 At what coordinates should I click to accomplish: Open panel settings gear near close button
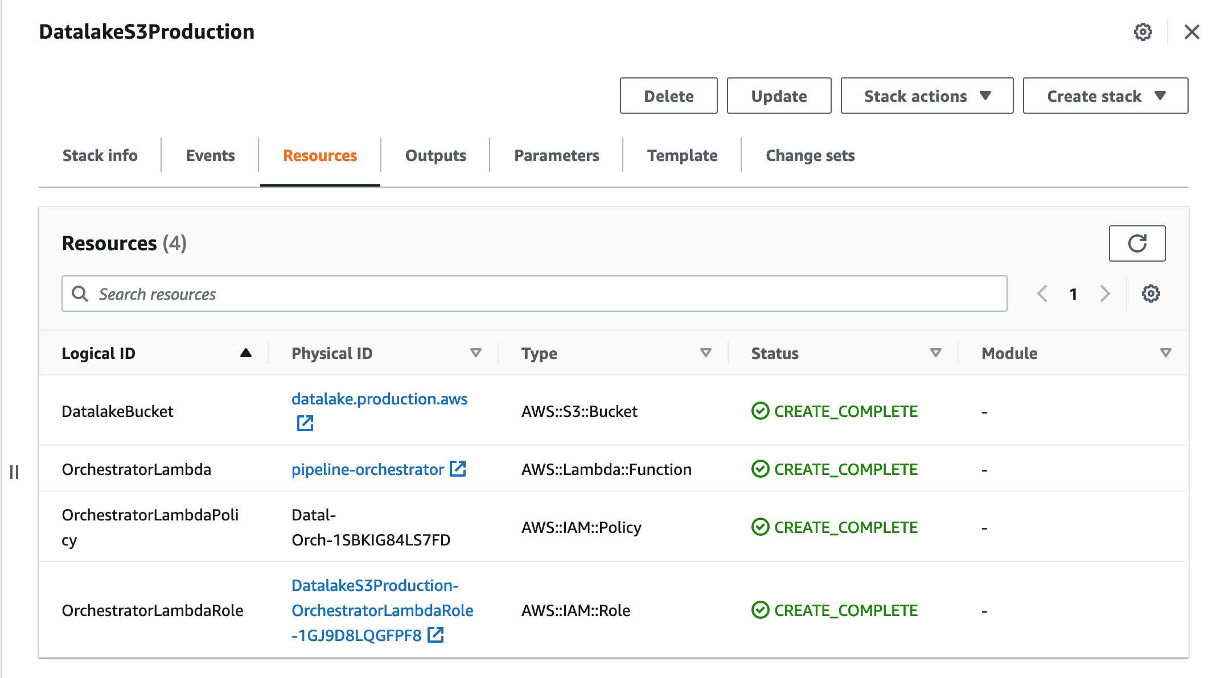click(x=1143, y=32)
